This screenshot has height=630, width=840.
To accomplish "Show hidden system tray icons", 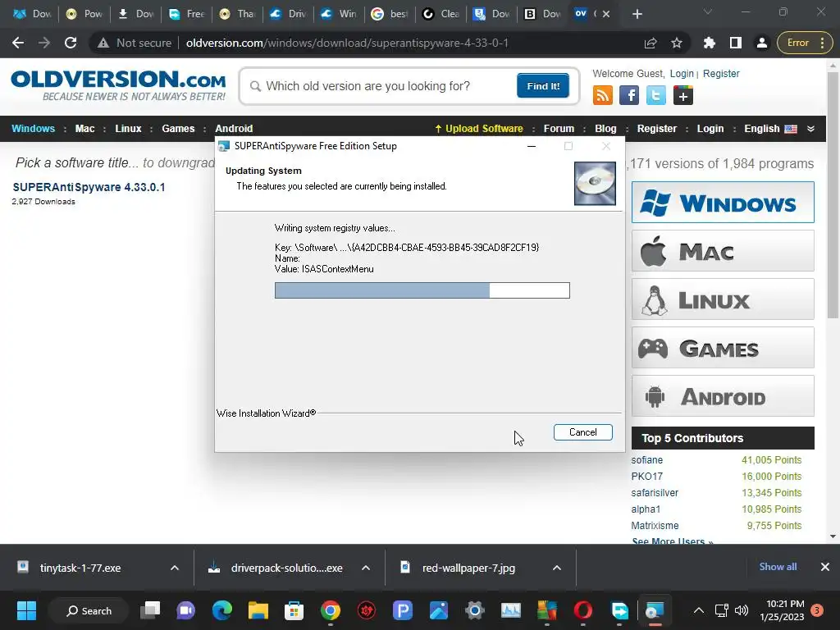I will [x=699, y=610].
